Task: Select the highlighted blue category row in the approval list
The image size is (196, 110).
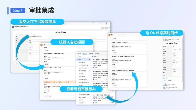Action: (84, 59)
